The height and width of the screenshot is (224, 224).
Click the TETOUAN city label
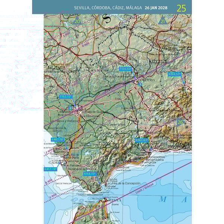click(x=98, y=218)
